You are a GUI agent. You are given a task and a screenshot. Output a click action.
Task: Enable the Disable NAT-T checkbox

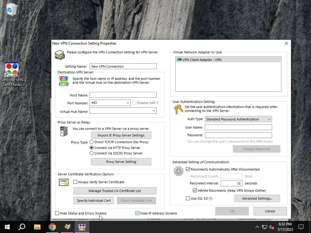(134, 103)
